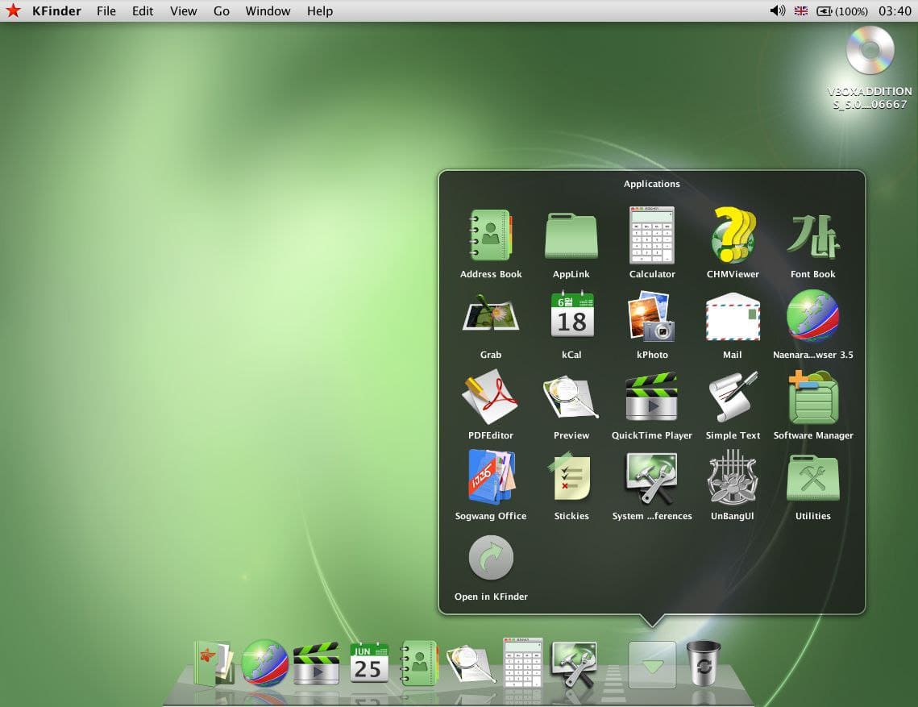Image resolution: width=918 pixels, height=707 pixels.
Task: Click the keyboard language flag indicator
Action: [x=800, y=10]
